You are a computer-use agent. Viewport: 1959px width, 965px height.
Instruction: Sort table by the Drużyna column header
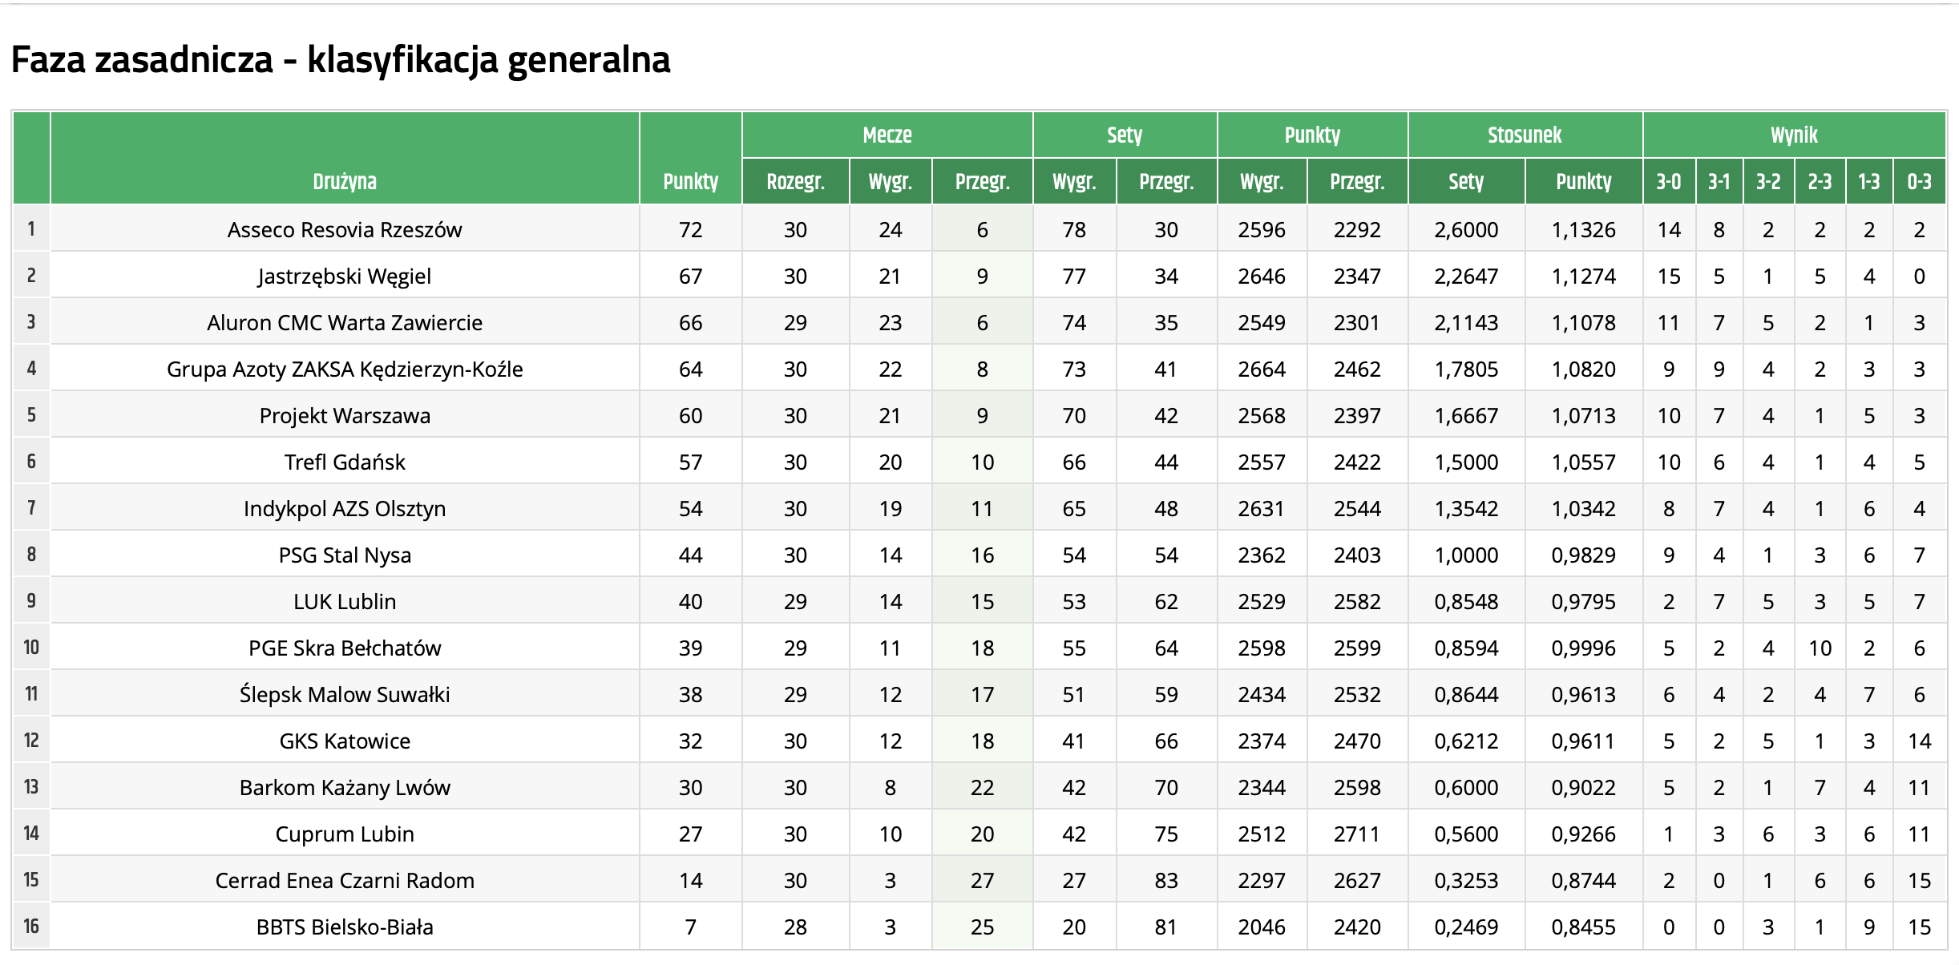pyautogui.click(x=345, y=182)
